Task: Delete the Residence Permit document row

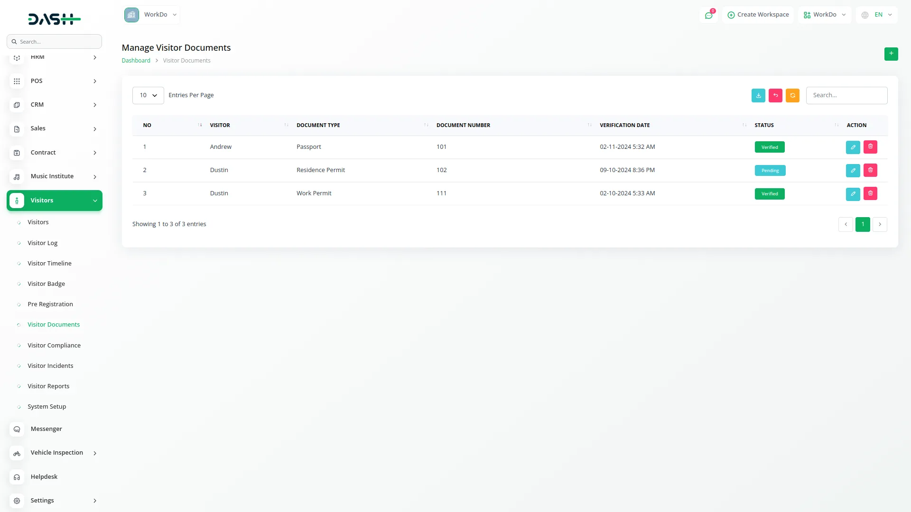Action: [x=870, y=170]
